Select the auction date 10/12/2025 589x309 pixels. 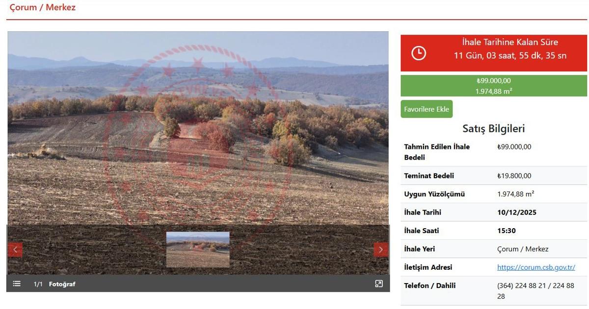tap(516, 213)
